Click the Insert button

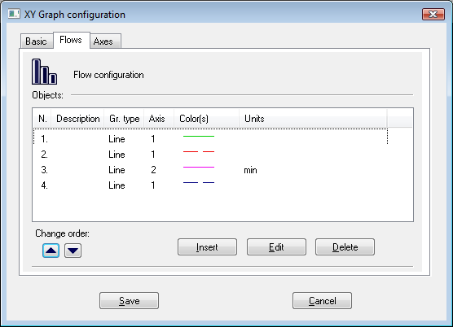point(207,246)
